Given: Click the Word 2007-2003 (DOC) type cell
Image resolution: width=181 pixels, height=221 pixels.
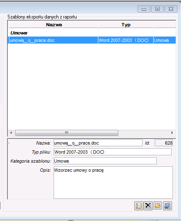Looking at the screenshot, I should coord(126,40).
